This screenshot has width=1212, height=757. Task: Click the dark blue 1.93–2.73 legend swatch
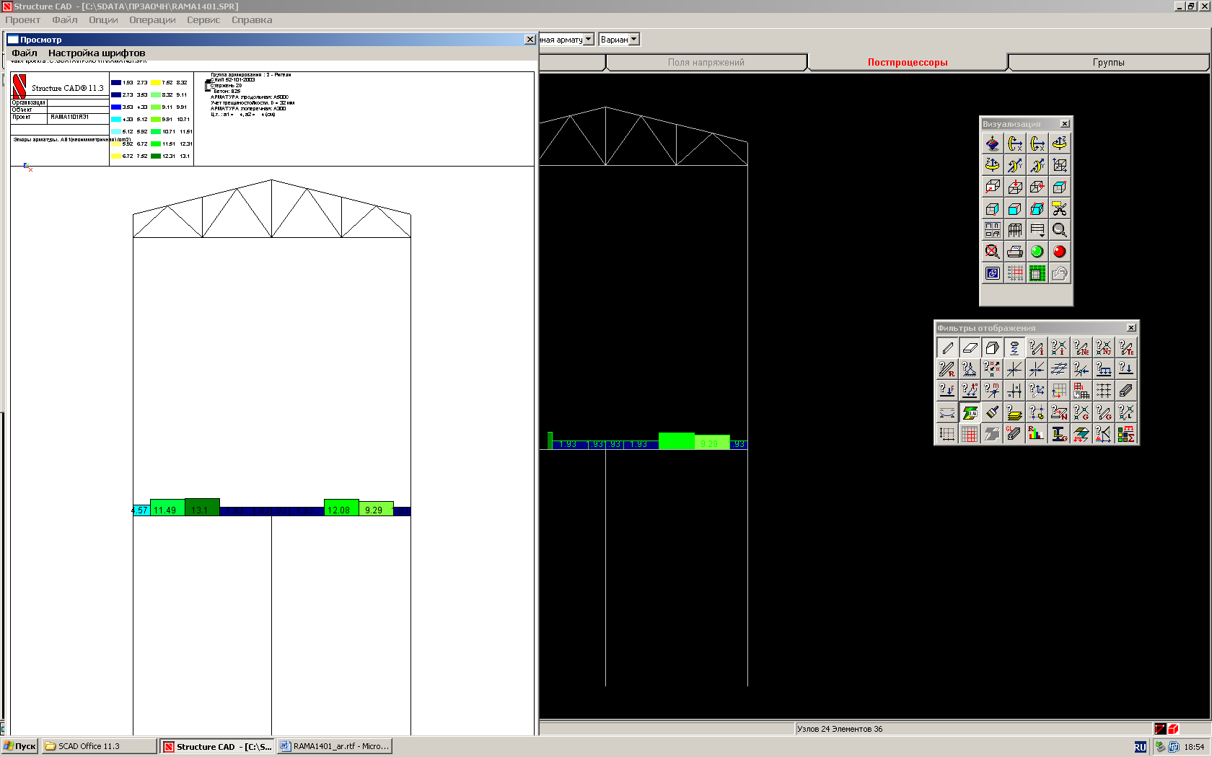116,83
